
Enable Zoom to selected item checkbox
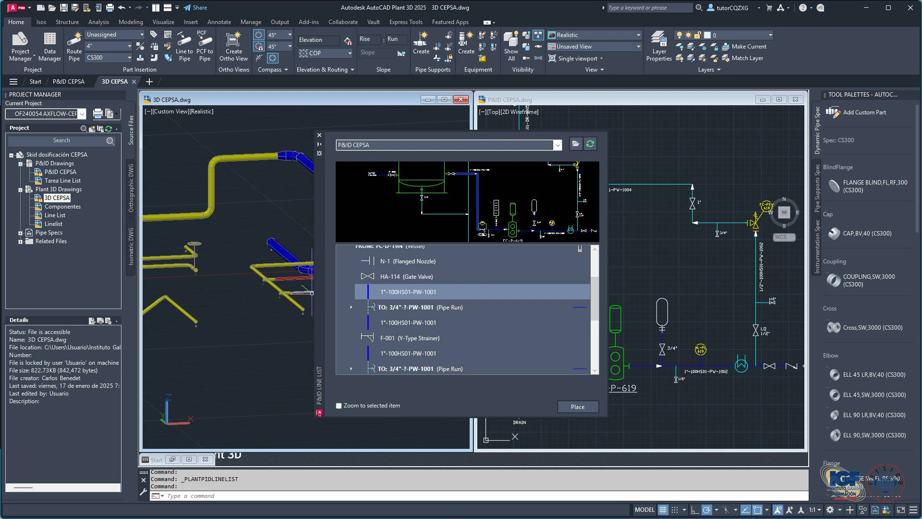coord(339,406)
